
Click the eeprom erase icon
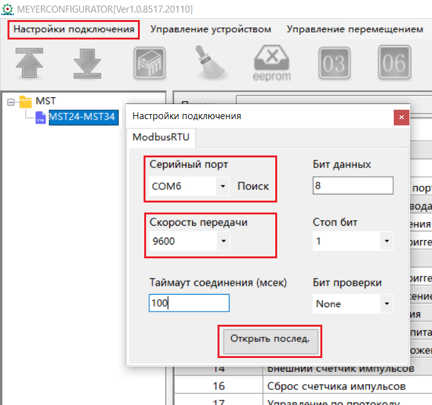(x=272, y=63)
